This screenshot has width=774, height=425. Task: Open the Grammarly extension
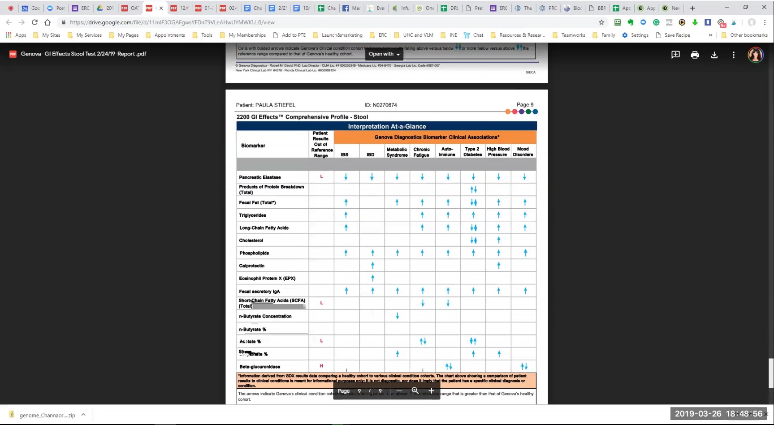coord(656,22)
